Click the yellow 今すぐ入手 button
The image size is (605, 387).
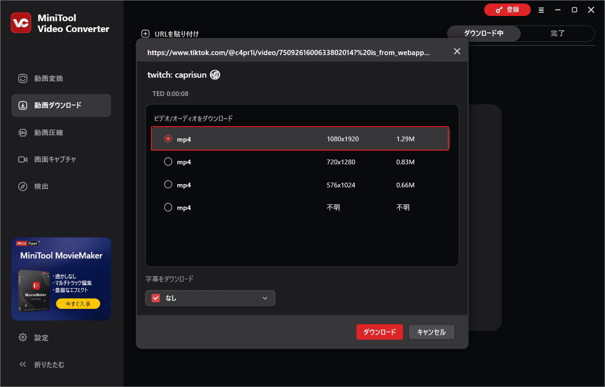coord(78,304)
